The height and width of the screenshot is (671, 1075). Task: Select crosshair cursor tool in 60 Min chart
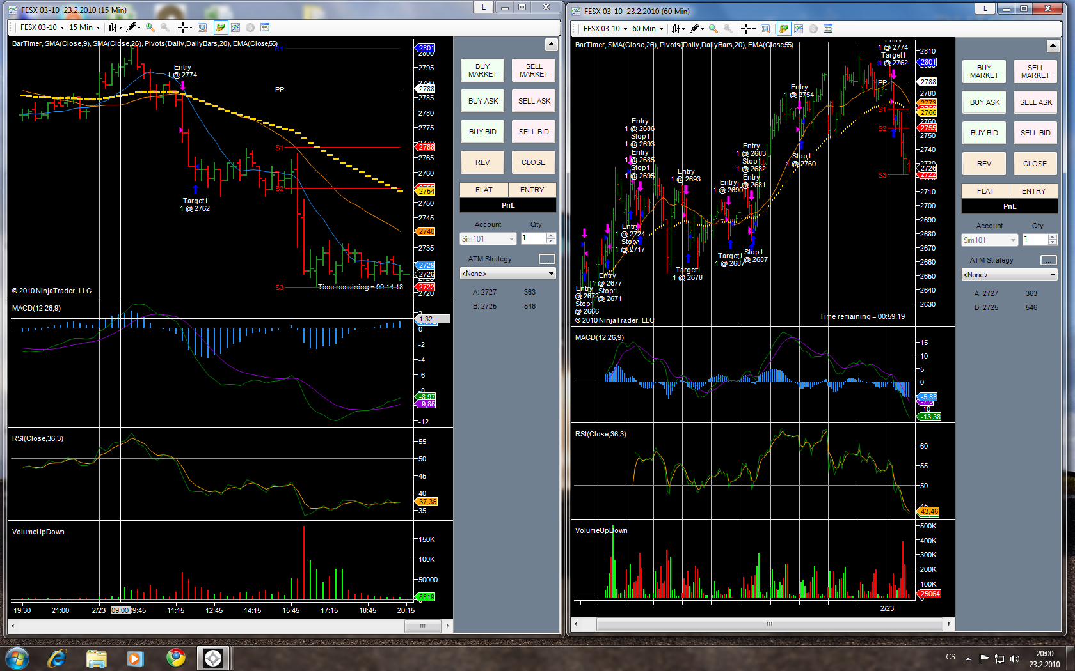pyautogui.click(x=746, y=29)
